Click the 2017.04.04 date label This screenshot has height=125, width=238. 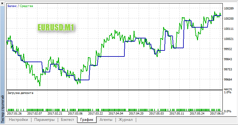[116, 114]
